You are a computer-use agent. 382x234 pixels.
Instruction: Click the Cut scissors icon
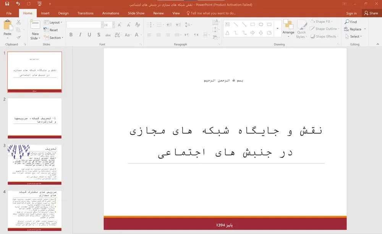18,22
